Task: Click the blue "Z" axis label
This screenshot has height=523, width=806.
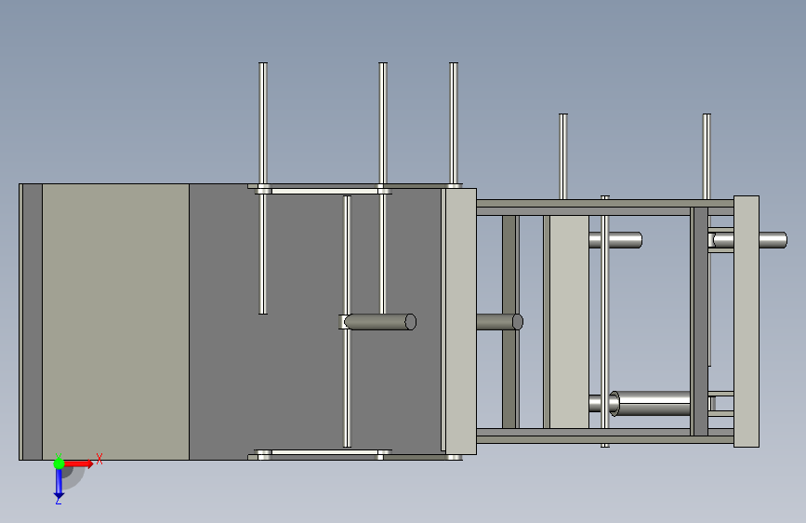Action: pos(58,501)
